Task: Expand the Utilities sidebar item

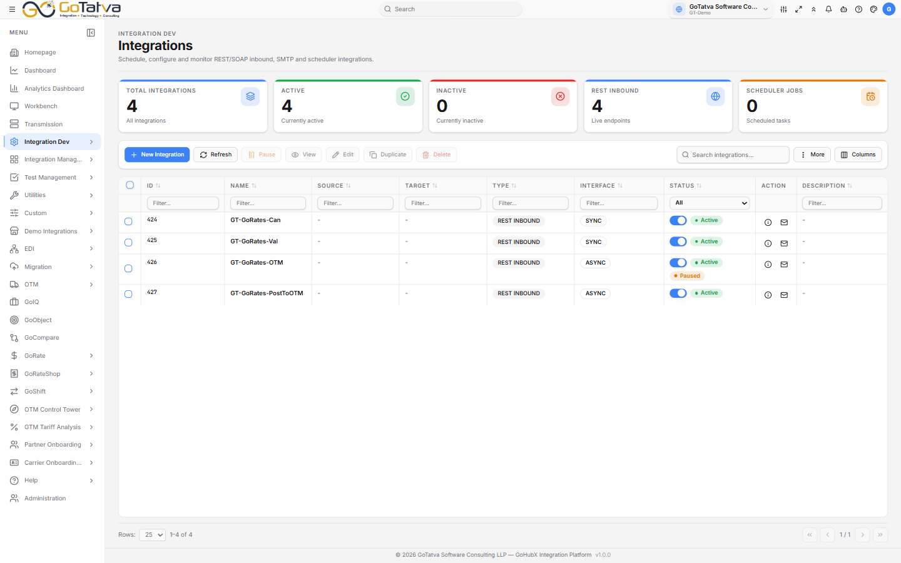Action: point(53,195)
